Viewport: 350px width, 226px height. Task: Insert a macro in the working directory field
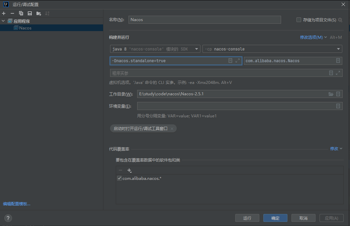(x=338, y=94)
